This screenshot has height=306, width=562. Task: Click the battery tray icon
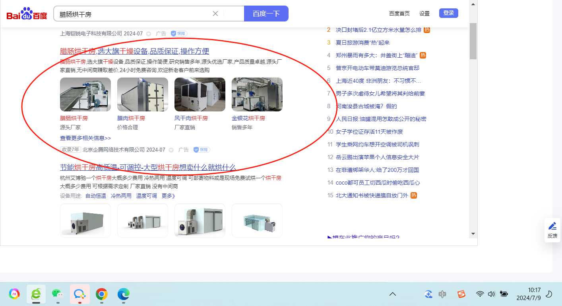click(504, 294)
